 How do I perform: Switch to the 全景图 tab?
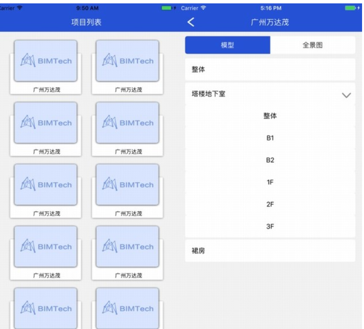pyautogui.click(x=313, y=45)
